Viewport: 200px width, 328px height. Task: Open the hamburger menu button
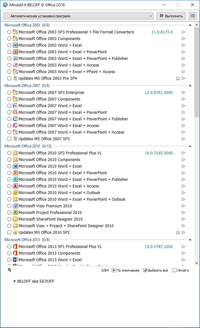193,16
